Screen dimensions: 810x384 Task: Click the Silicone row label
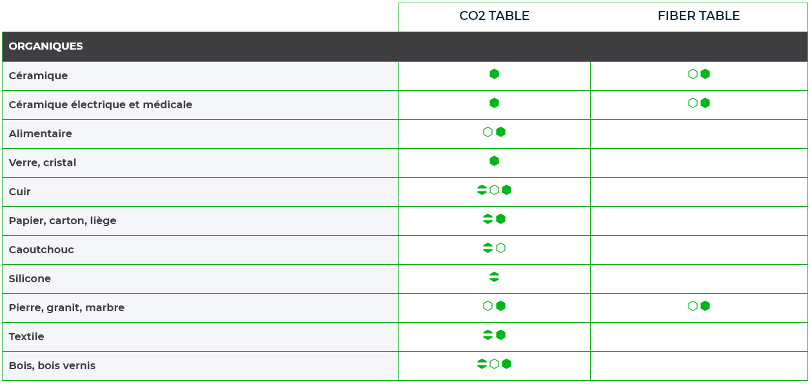[30, 279]
